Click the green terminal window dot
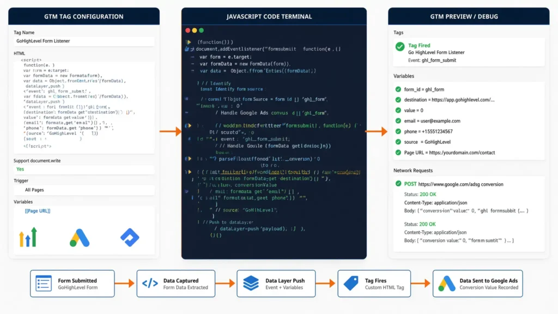558x314 pixels. (x=202, y=31)
